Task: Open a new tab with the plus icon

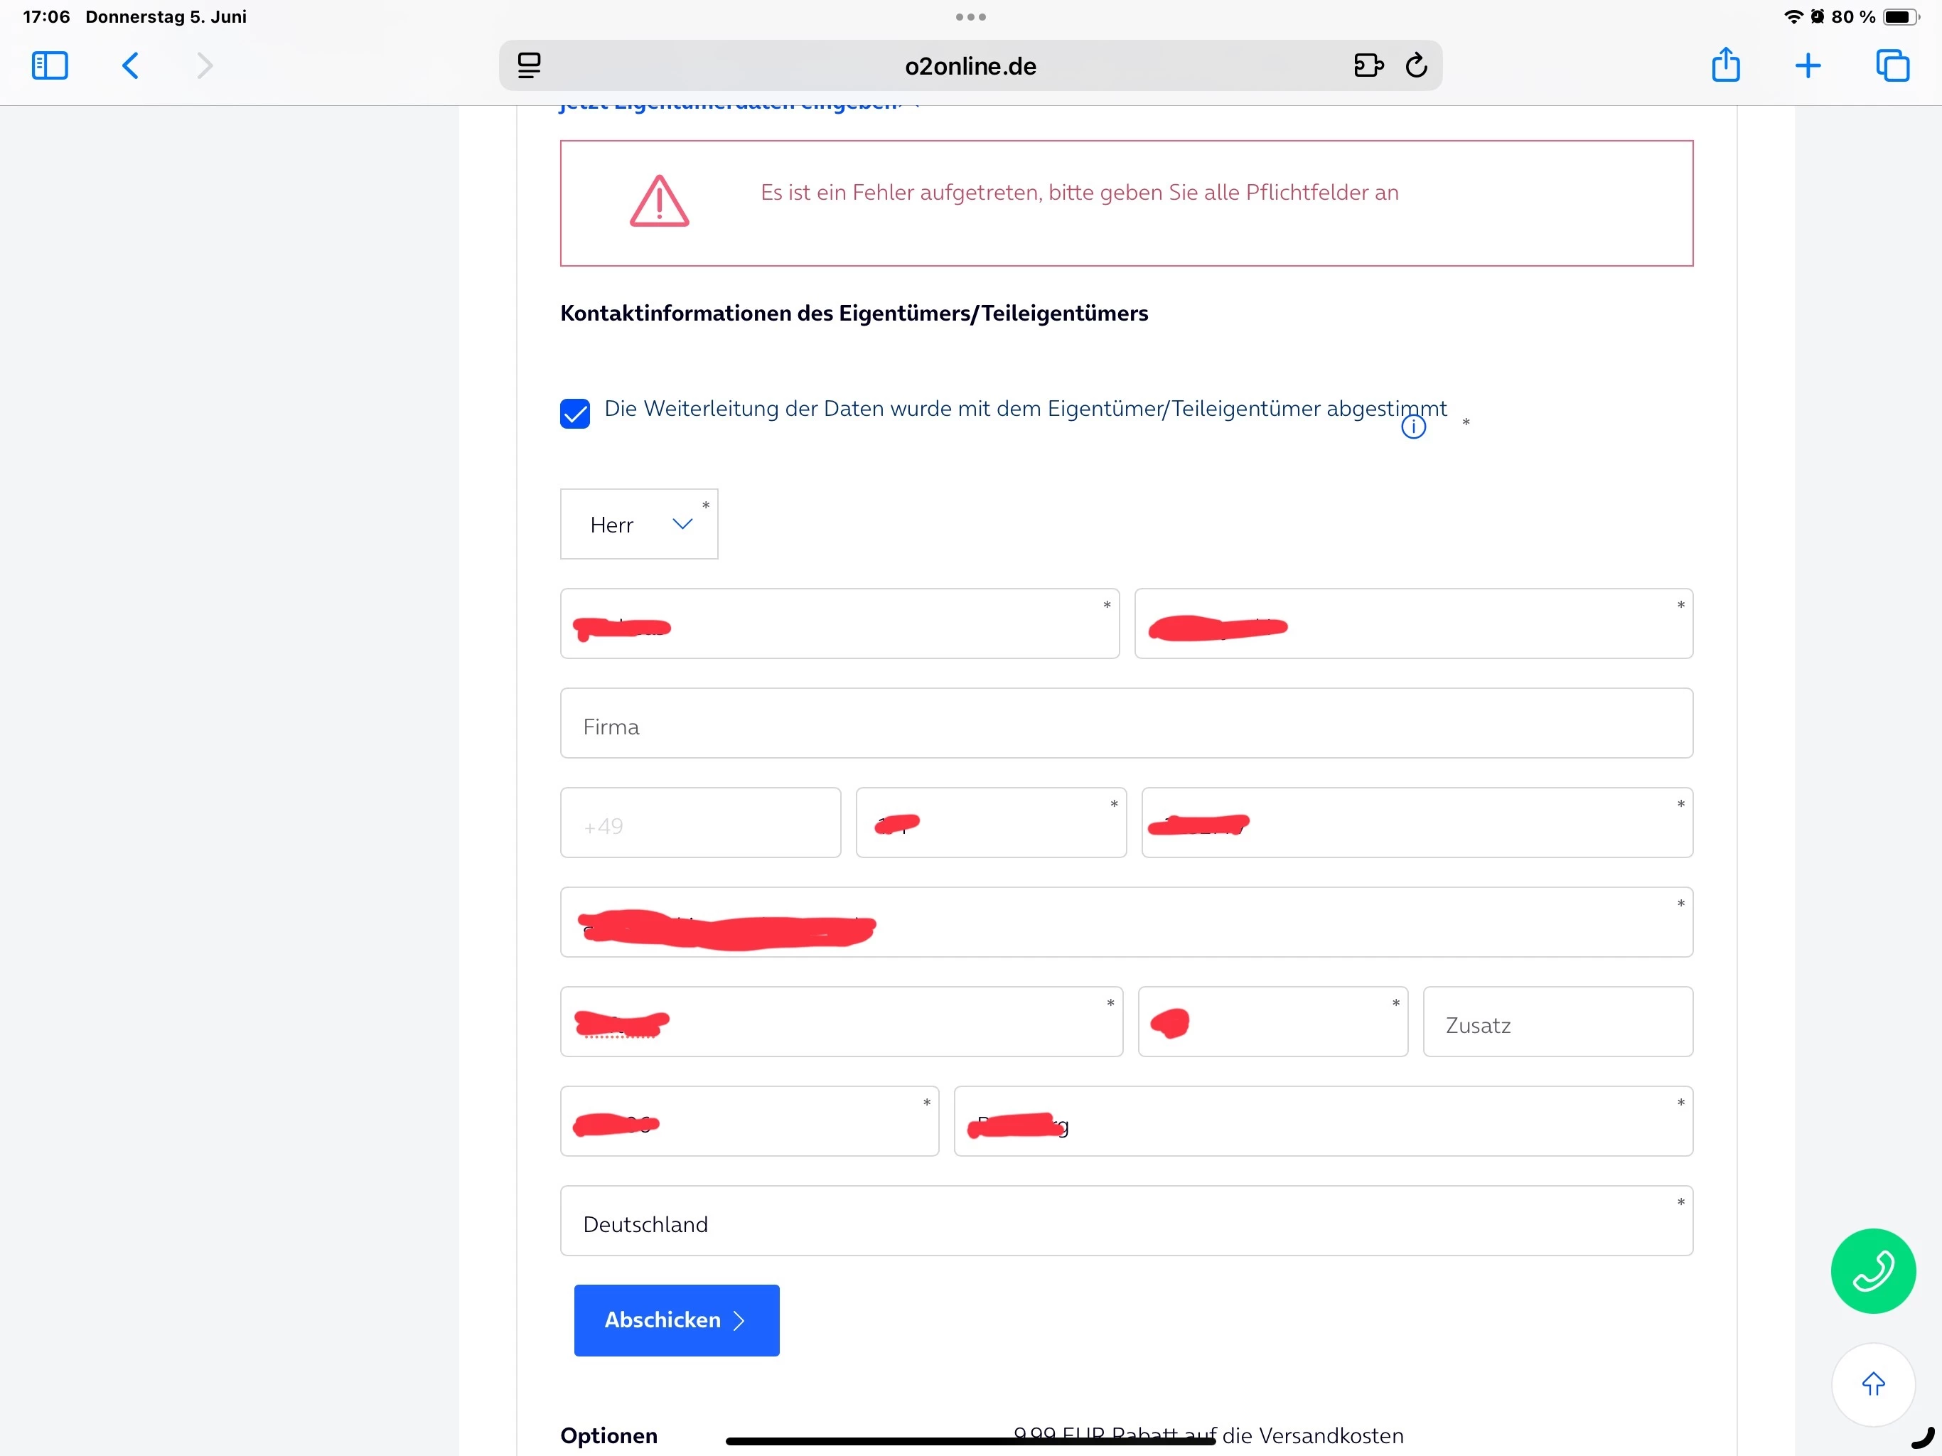Action: coord(1808,66)
